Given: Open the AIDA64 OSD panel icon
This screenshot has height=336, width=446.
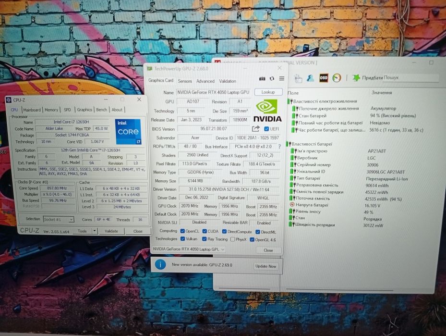Looking at the screenshot, I should pyautogui.click(x=324, y=78).
